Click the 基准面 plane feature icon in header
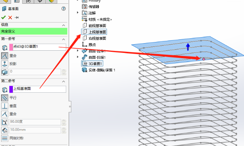This screenshot has width=244, height=146. pos(4,9)
